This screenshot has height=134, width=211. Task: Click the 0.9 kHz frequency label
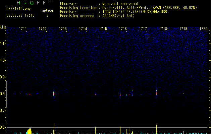click(x=3, y=77)
